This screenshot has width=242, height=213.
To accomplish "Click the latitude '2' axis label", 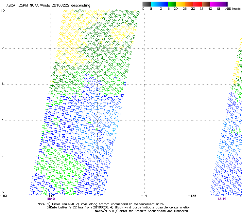I will 3,156.
